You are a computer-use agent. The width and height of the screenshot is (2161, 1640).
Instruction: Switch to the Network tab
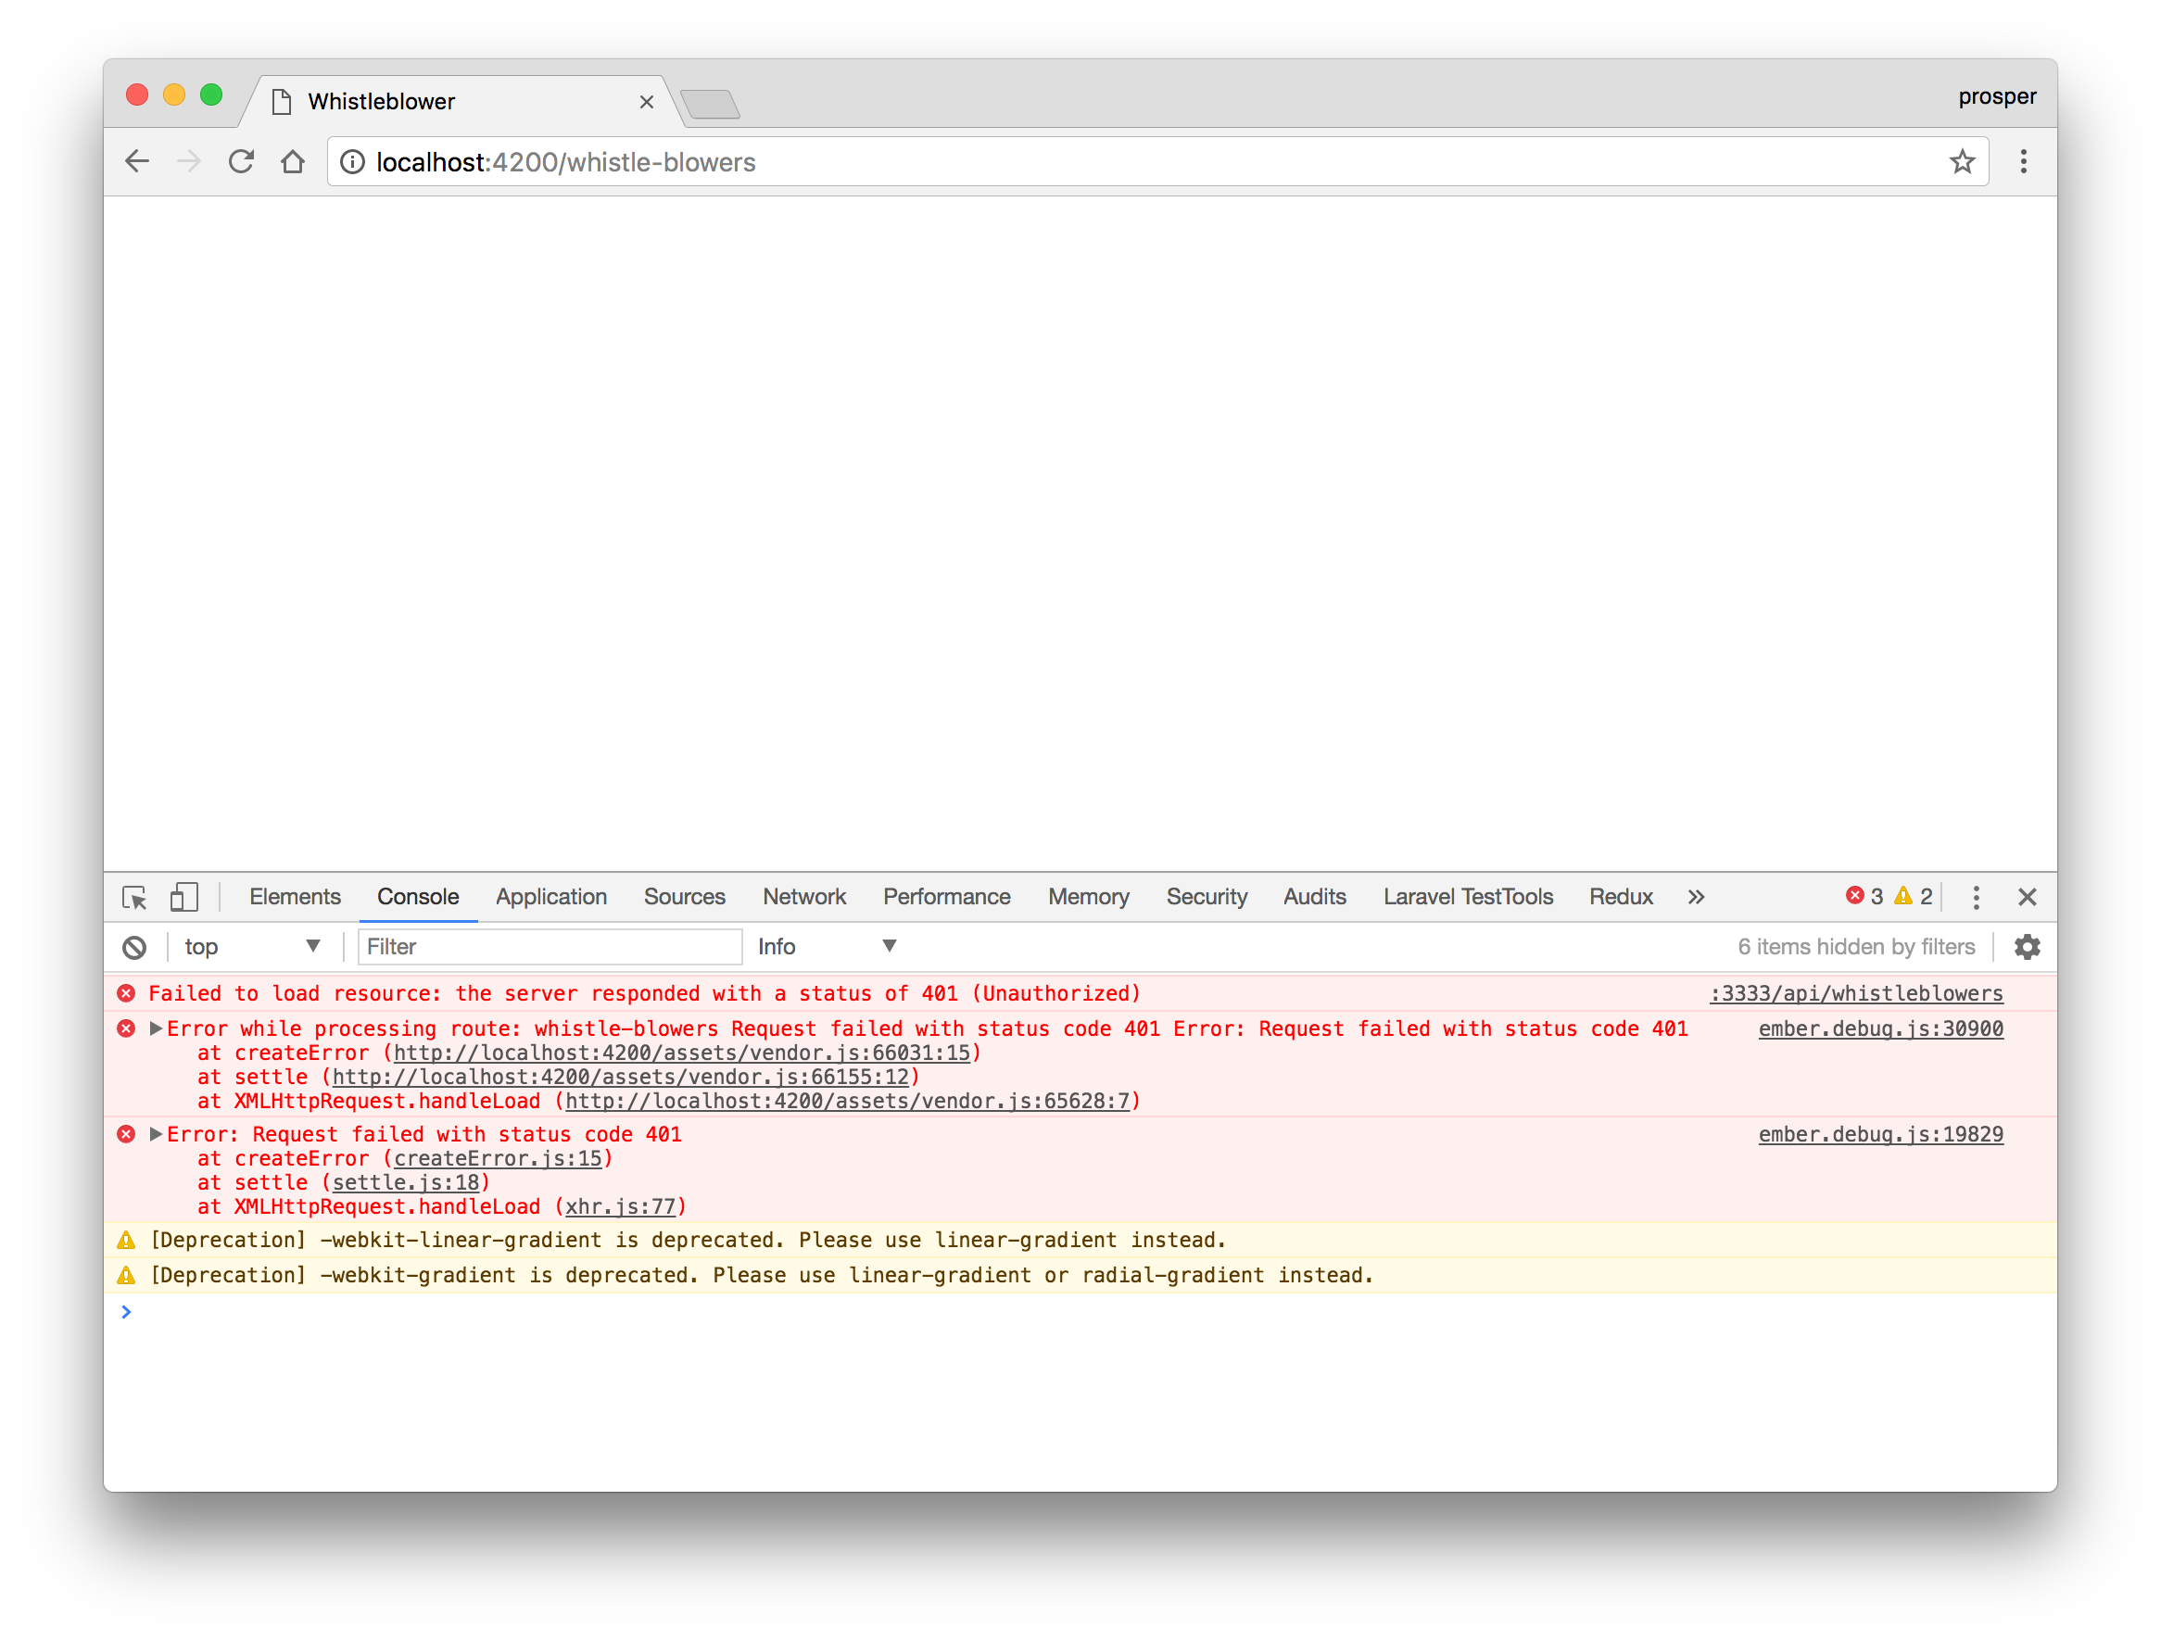804,897
